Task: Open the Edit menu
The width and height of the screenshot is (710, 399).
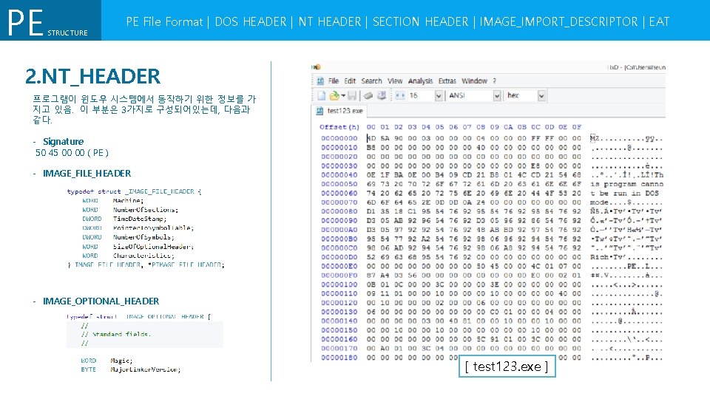Action: 350,81
